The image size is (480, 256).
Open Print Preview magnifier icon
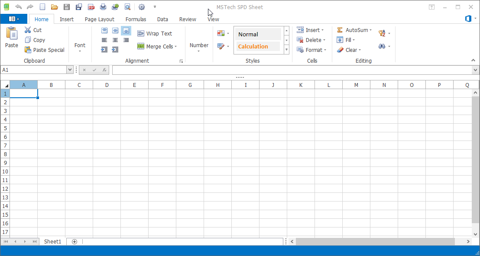[128, 7]
